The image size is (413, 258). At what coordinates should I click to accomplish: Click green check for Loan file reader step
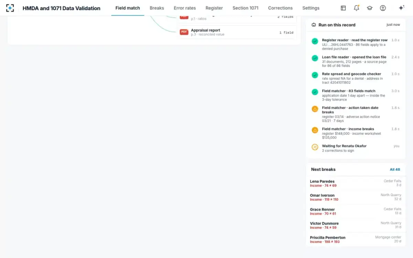pyautogui.click(x=315, y=58)
